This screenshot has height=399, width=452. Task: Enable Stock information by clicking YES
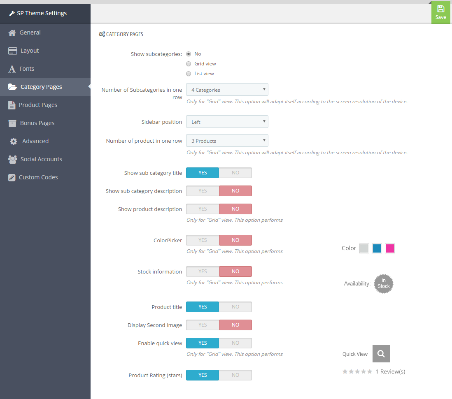203,271
